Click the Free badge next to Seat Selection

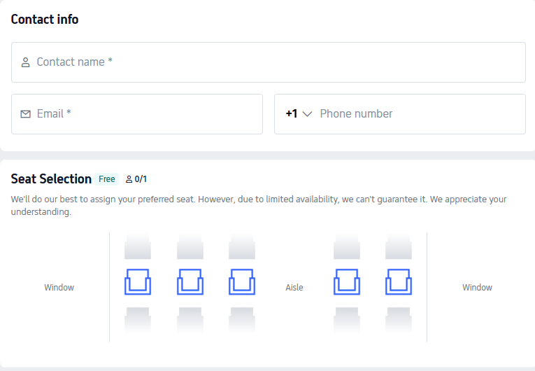click(107, 179)
